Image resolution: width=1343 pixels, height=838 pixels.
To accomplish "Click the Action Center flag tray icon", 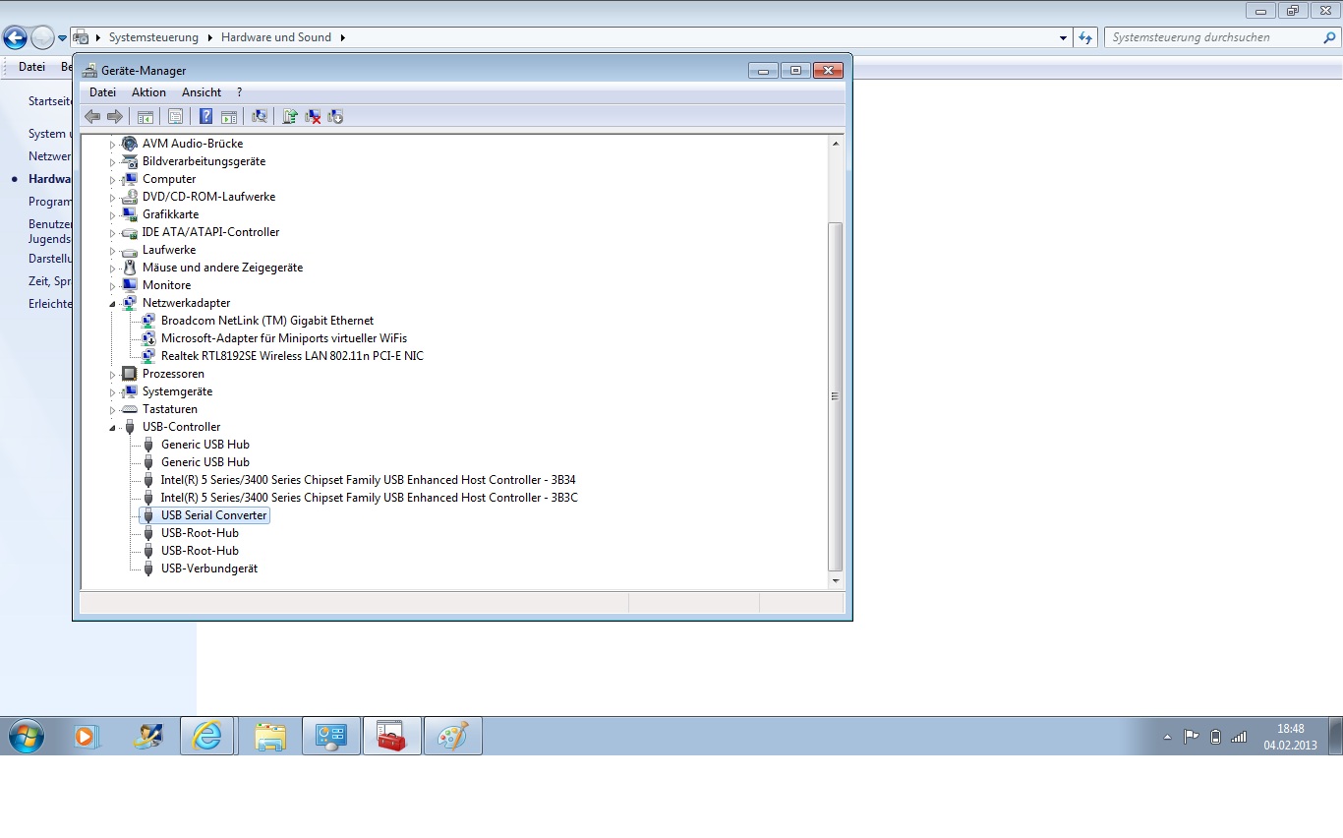I will pos(1191,737).
